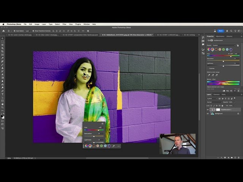Clip adjustment to layer in Properties footer

click(224, 91)
